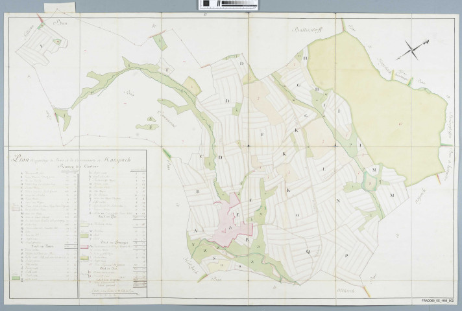Click the letter N section on map

(337, 201)
